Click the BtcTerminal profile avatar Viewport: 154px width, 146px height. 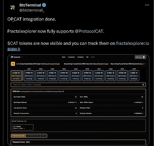click(x=12, y=8)
